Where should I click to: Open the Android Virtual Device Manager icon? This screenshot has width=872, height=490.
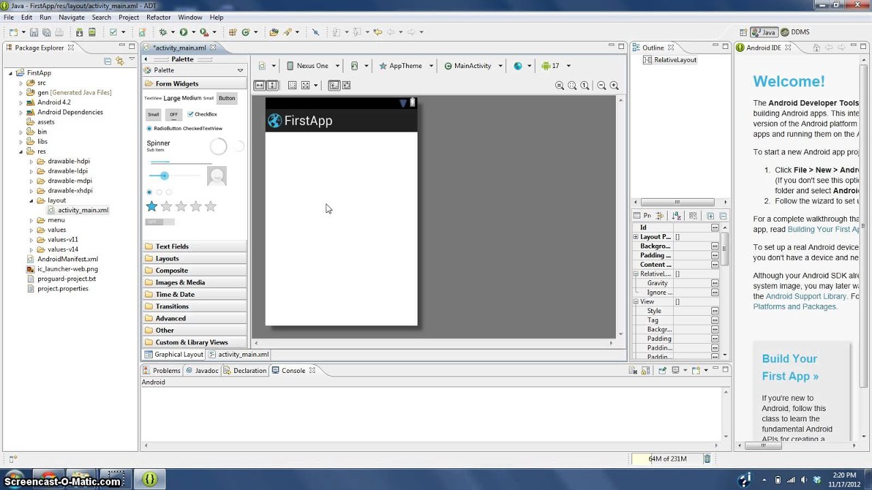coord(92,32)
